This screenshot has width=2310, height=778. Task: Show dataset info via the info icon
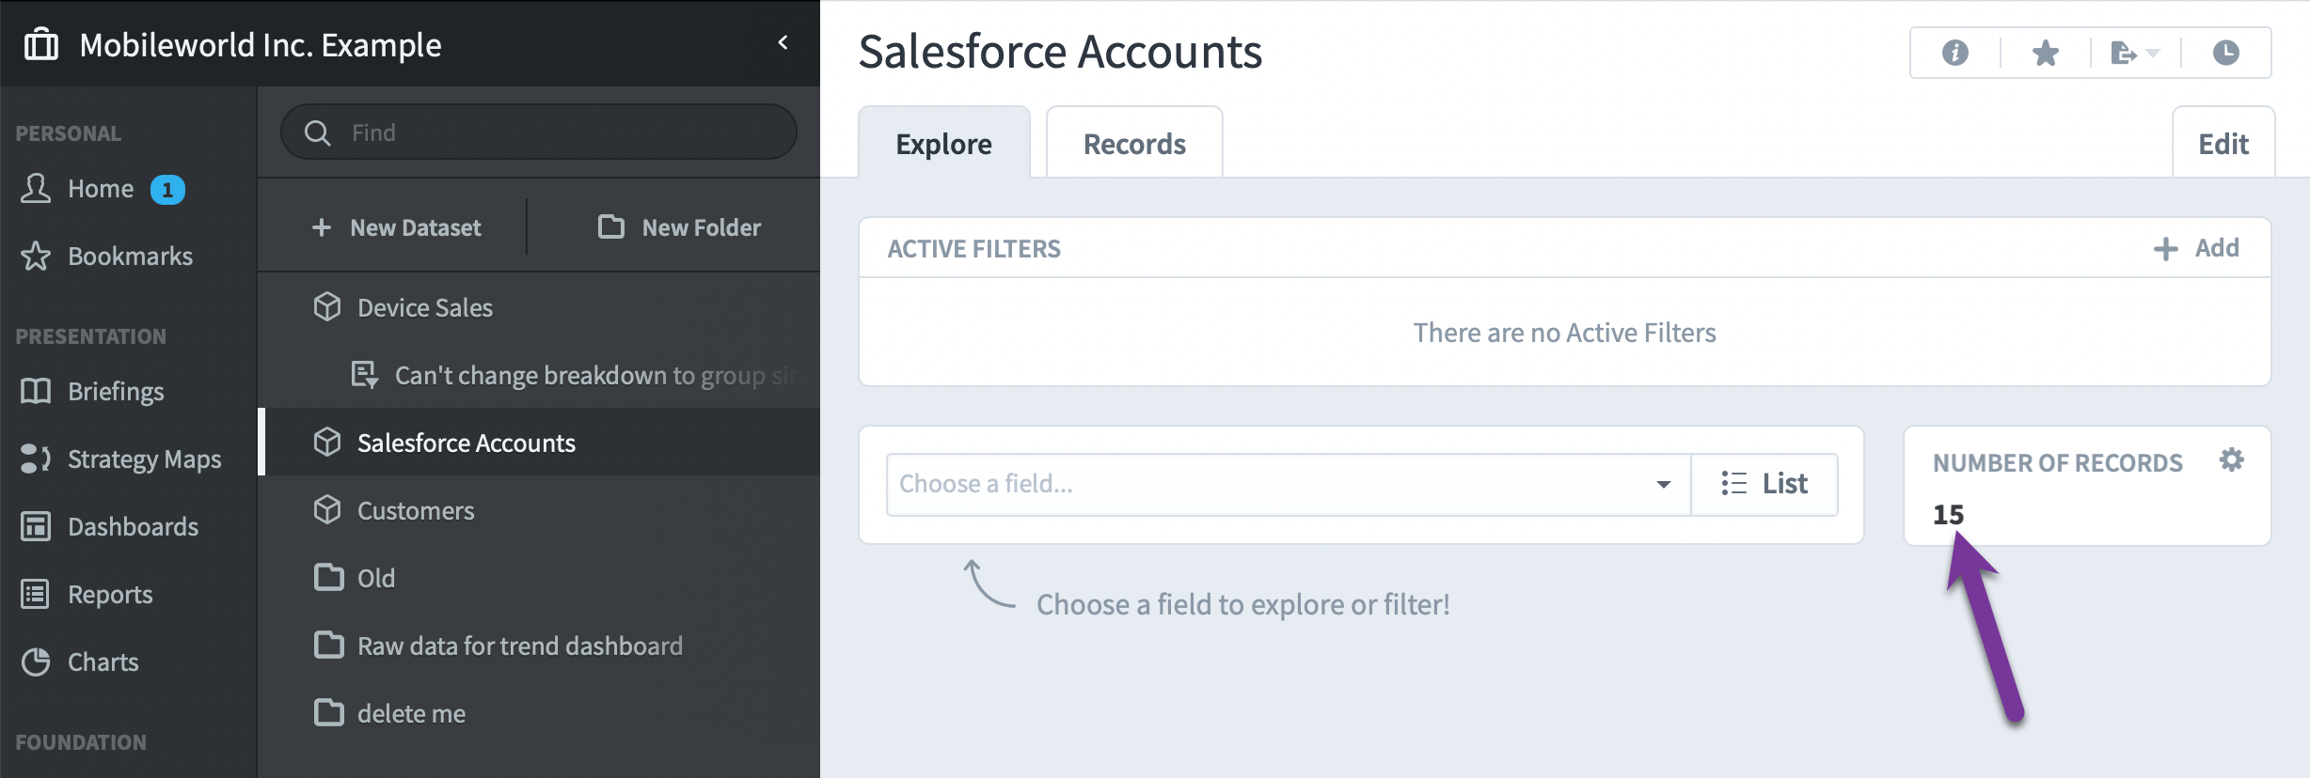[x=1955, y=53]
